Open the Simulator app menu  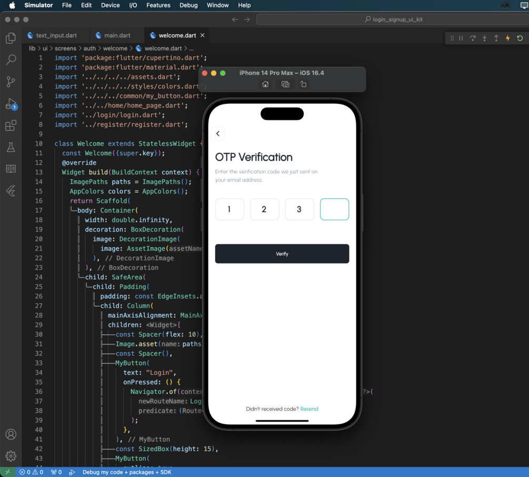pyautogui.click(x=38, y=5)
